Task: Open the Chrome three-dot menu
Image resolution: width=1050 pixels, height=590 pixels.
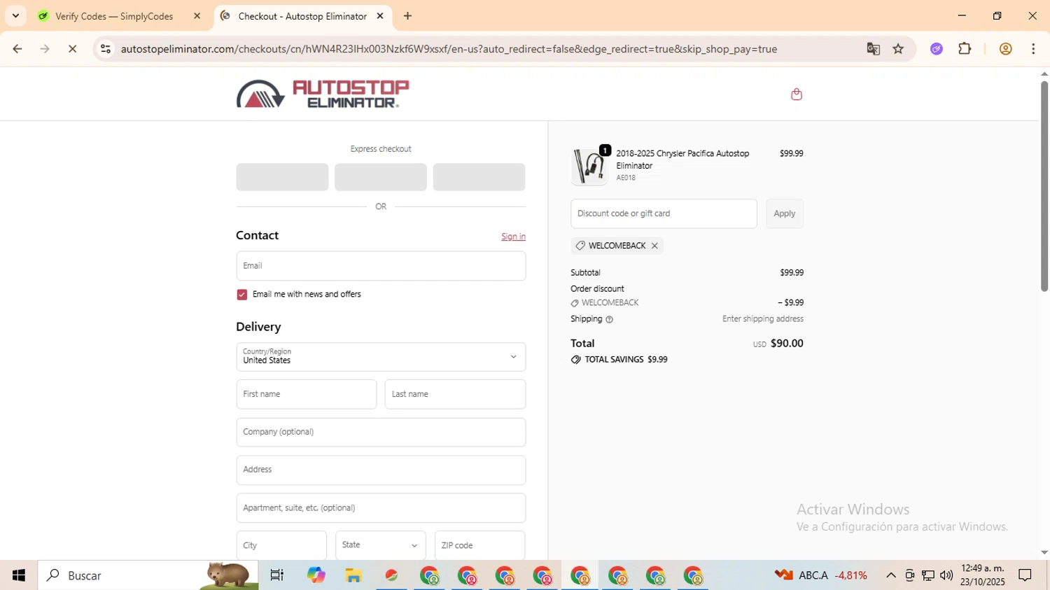Action: click(x=1033, y=49)
